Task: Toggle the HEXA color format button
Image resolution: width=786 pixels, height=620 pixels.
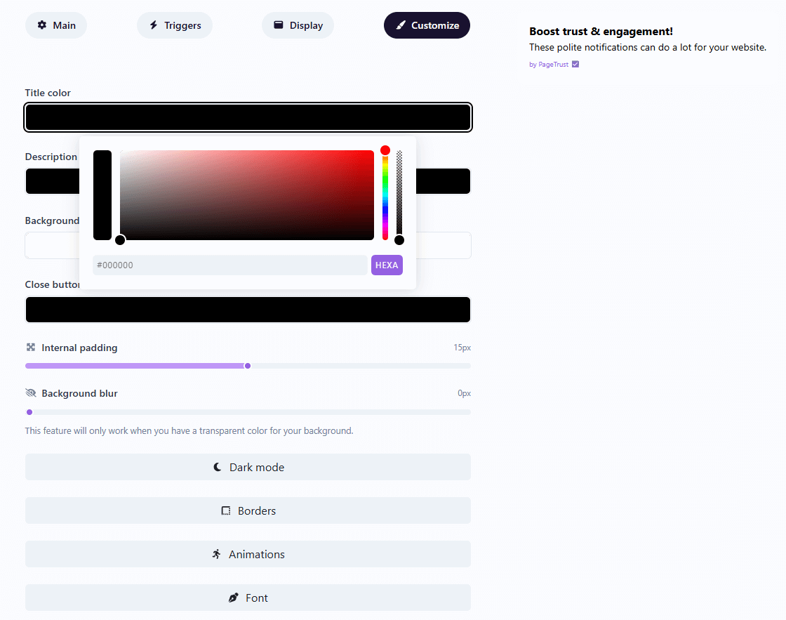Action: [387, 265]
